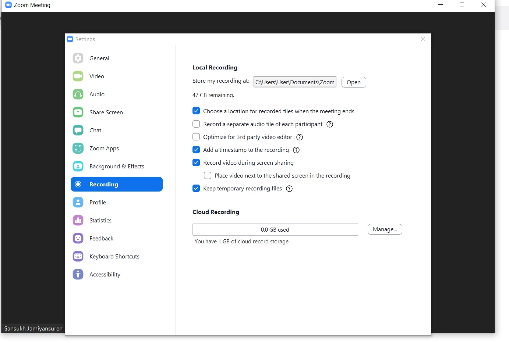Screen dimensions: 509x343
Task: Click the Background & Effects icon
Action: point(78,166)
